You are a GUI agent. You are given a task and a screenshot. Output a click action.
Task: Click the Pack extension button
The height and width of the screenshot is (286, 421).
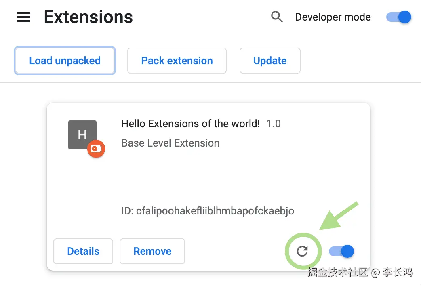click(177, 61)
